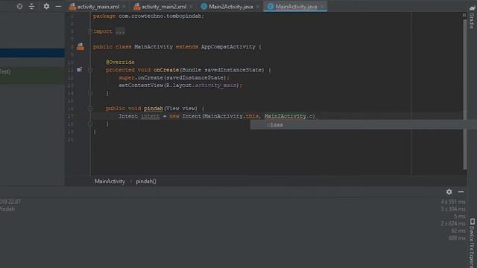Close the Main2Activity.java tab
477x268 pixels.
pyautogui.click(x=258, y=7)
